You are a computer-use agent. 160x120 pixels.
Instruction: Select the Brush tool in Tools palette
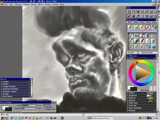[129, 16]
